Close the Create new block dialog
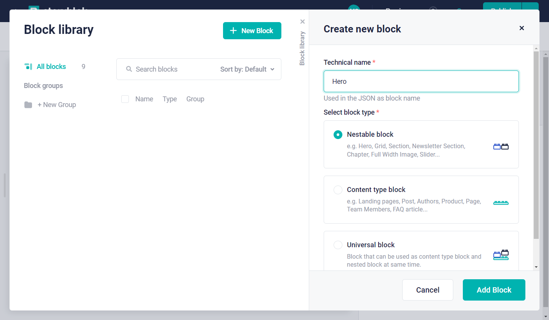The width and height of the screenshot is (549, 320). click(522, 28)
